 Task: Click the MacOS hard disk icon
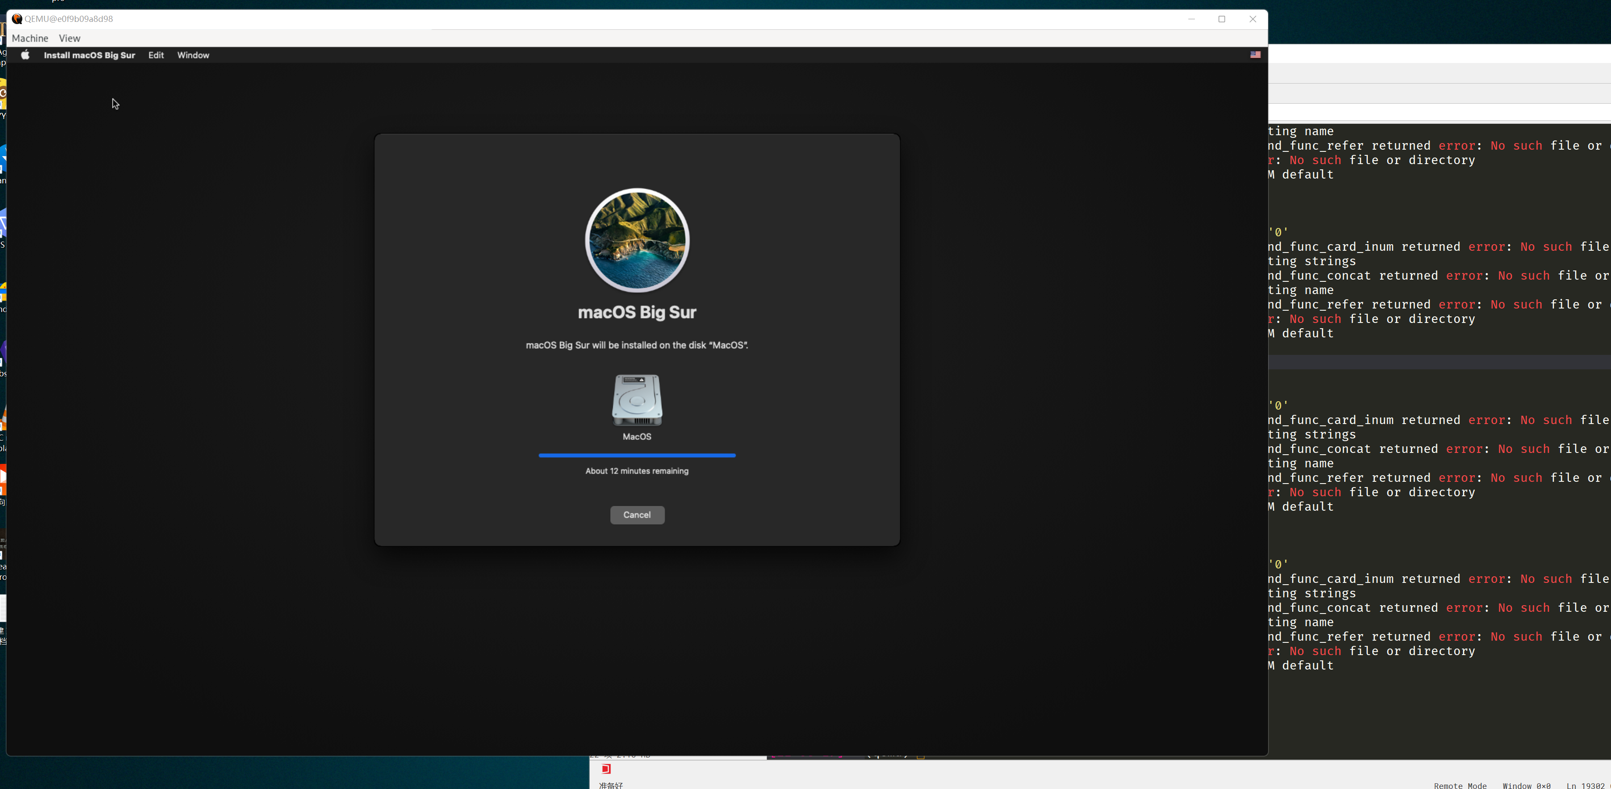[x=636, y=400]
